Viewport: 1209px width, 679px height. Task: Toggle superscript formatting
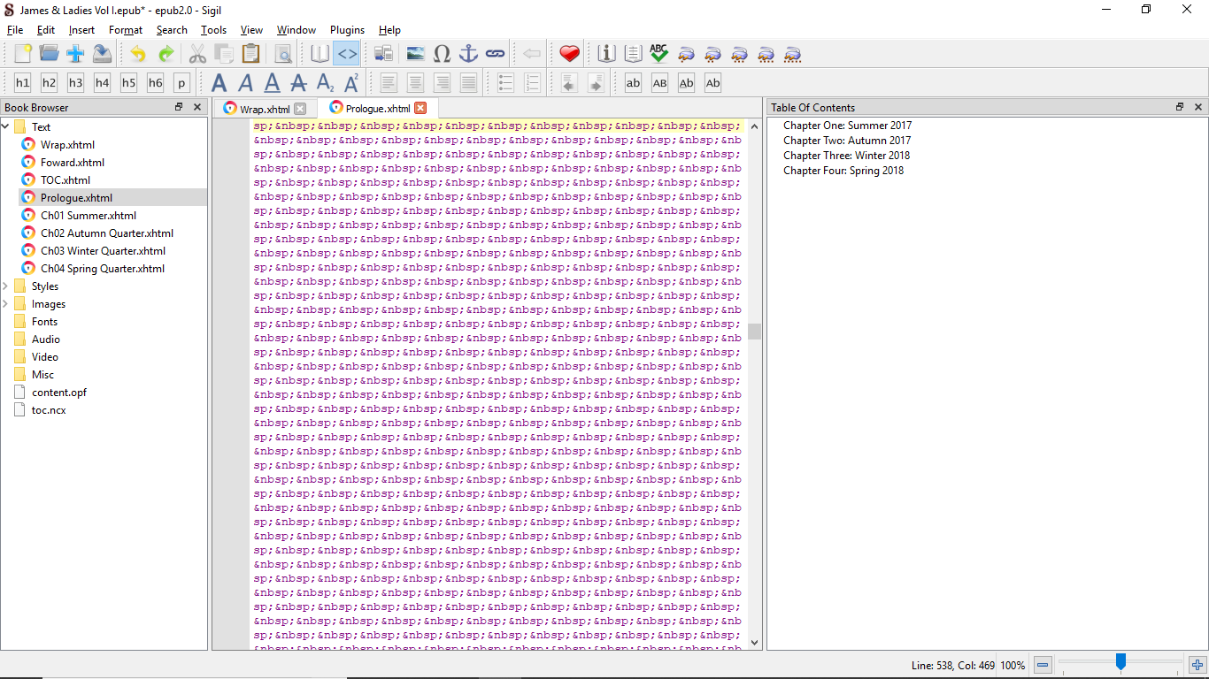tap(351, 83)
